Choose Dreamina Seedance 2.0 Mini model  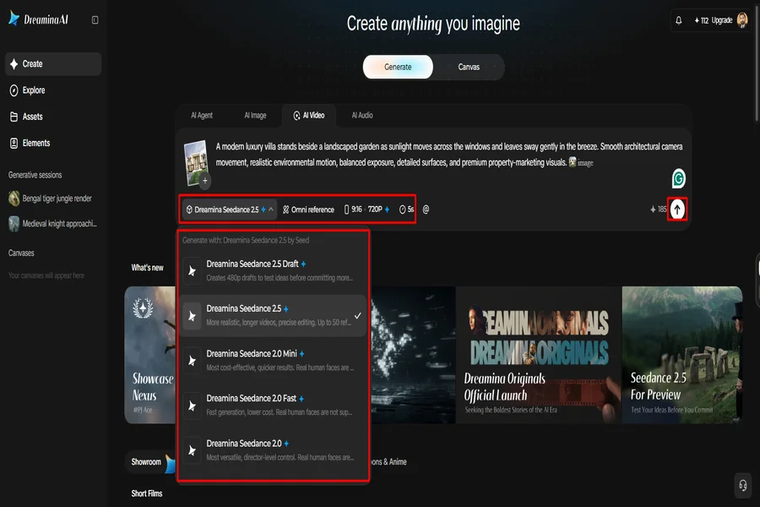273,361
